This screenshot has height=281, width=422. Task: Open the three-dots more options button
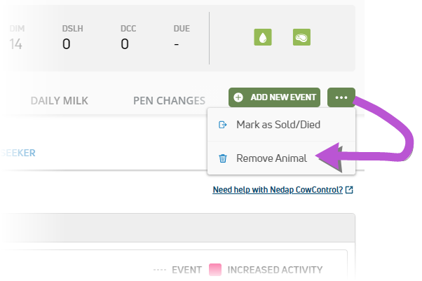coord(341,97)
